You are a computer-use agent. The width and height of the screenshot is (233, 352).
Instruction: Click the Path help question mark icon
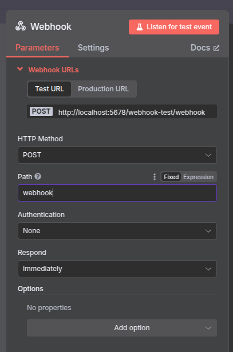[x=38, y=176]
